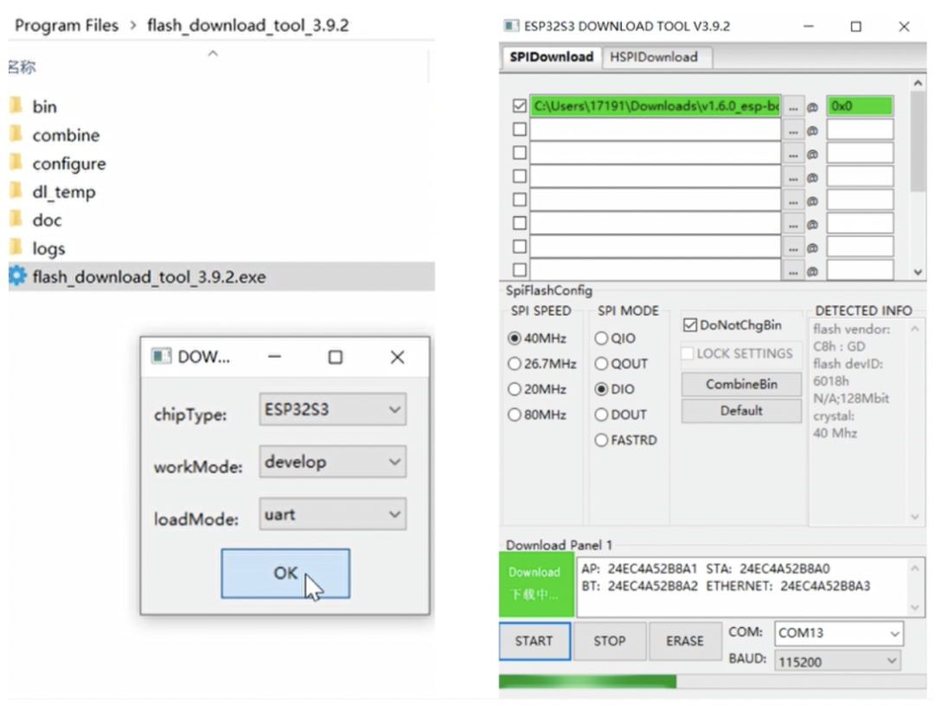934x710 pixels.
Task: Switch to SPIDownload tab
Action: (551, 57)
